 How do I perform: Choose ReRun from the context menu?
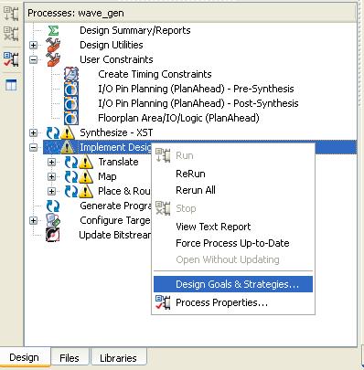click(x=233, y=174)
